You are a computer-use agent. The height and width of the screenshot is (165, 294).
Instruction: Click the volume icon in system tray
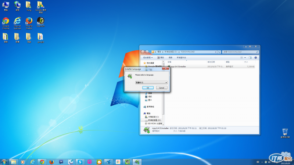coord(269,162)
